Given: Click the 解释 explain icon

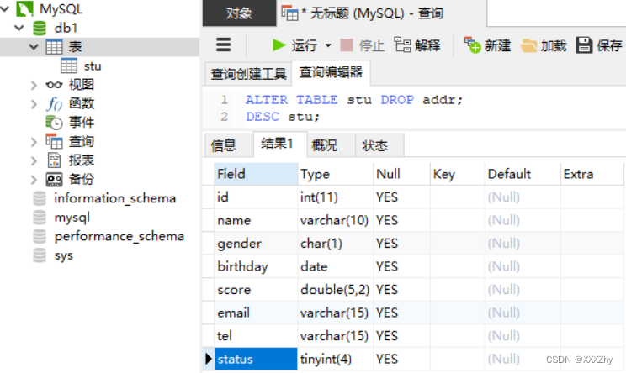Looking at the screenshot, I should tap(402, 45).
